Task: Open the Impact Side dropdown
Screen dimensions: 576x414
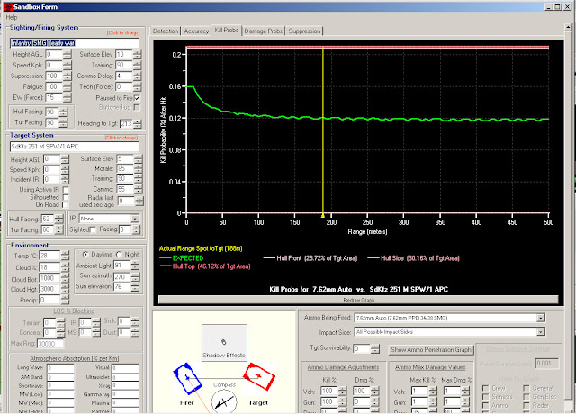Action: coord(540,332)
